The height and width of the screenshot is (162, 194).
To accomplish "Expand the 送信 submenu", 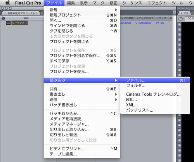I will coord(82,100).
